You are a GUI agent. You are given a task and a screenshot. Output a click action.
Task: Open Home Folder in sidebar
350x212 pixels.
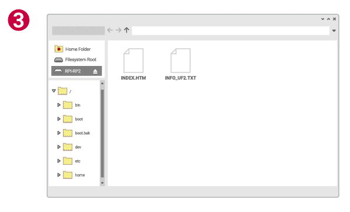(x=72, y=49)
